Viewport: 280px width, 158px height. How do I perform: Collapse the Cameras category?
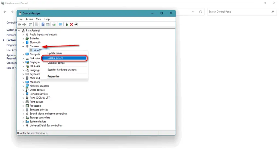23,46
